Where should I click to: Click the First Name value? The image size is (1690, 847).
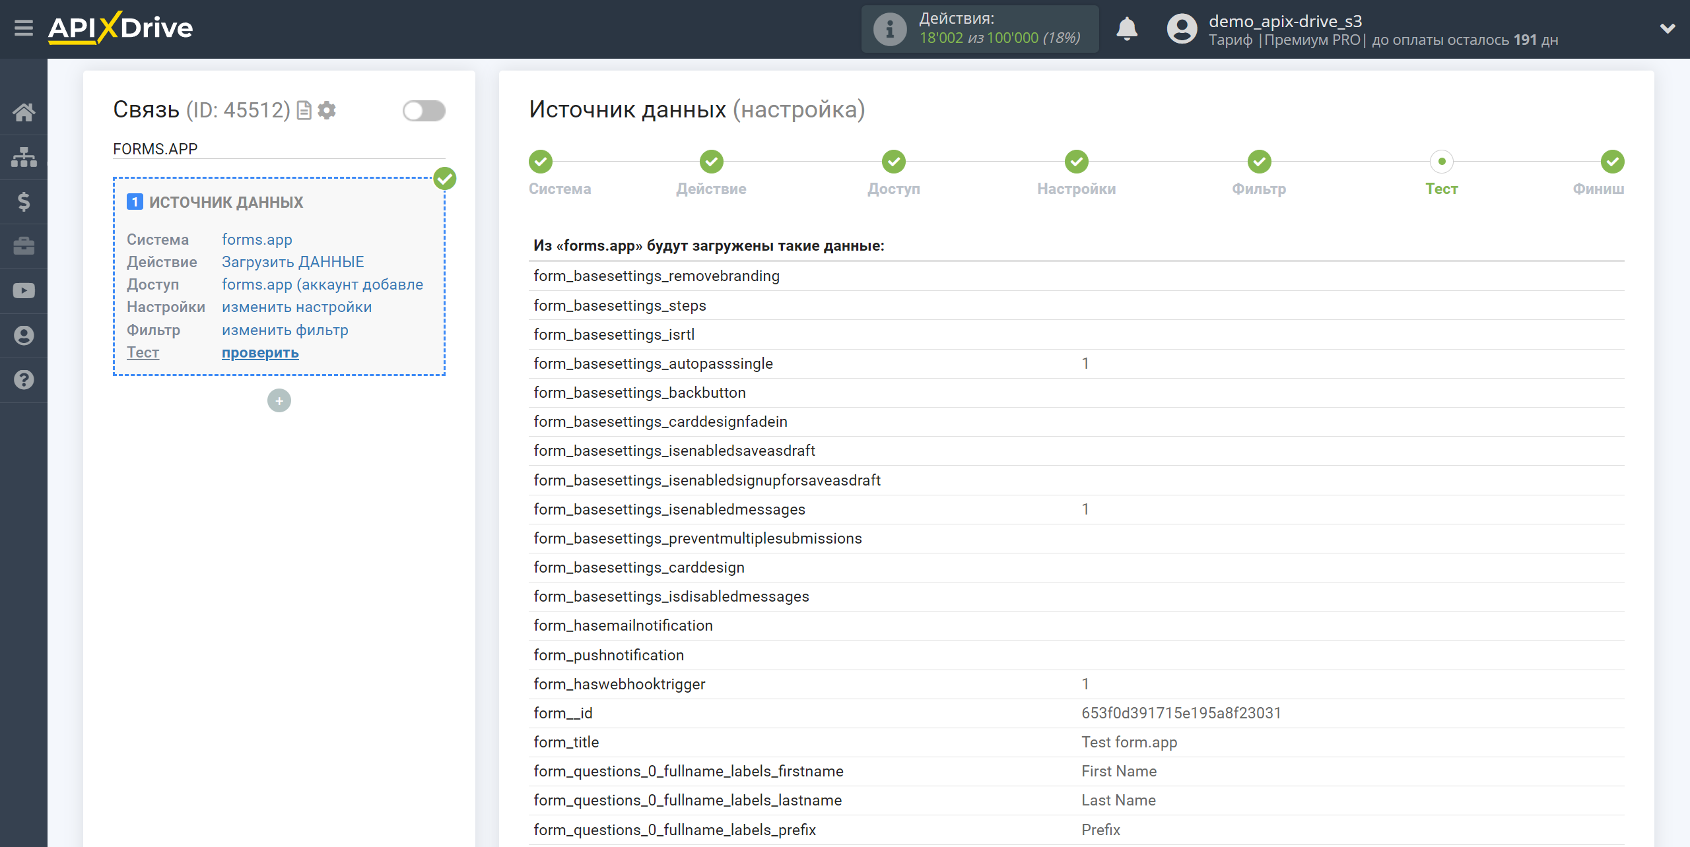click(x=1119, y=771)
